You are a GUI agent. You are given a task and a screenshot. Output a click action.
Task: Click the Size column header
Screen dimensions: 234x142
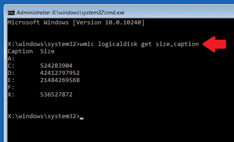(47, 51)
